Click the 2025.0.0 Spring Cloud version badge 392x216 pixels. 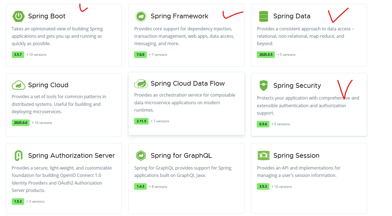coord(21,123)
